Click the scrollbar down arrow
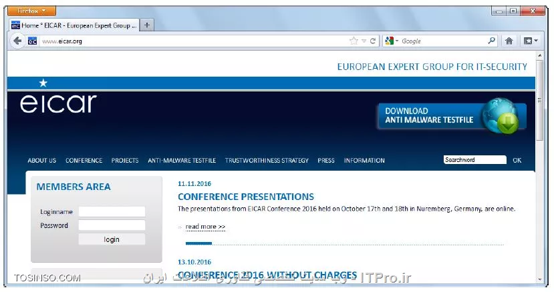The height and width of the screenshot is (292, 554). [x=539, y=279]
